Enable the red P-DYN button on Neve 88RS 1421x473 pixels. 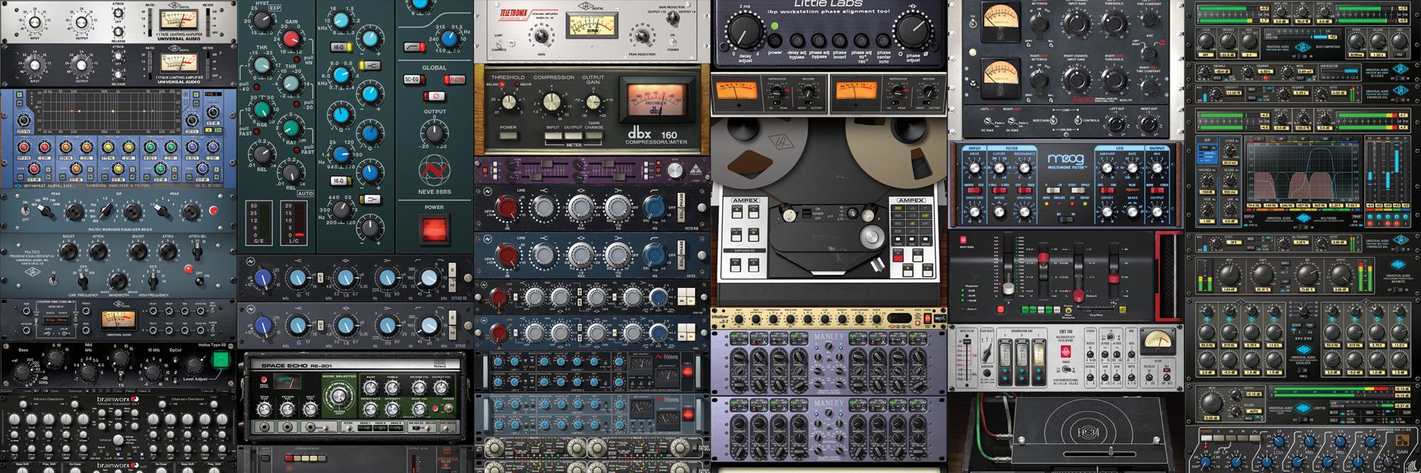click(455, 79)
